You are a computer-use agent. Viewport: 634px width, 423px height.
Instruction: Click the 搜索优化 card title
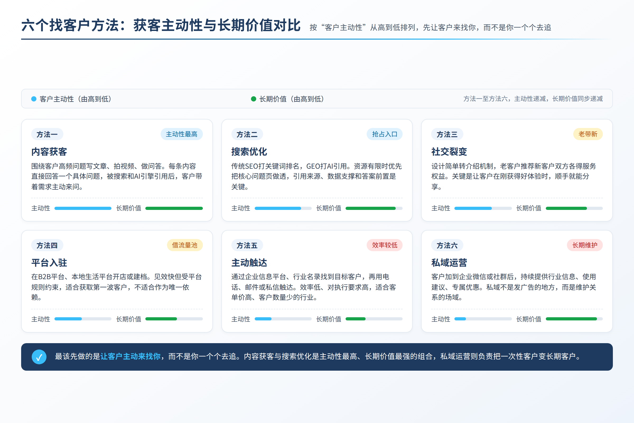pyautogui.click(x=249, y=151)
